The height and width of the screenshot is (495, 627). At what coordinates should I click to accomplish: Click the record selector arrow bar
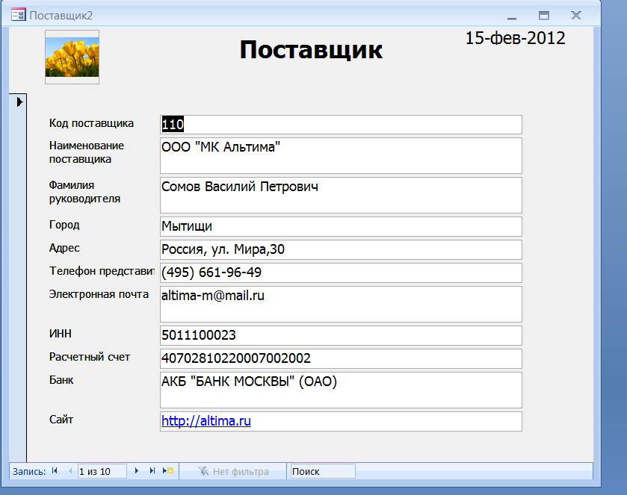click(18, 278)
